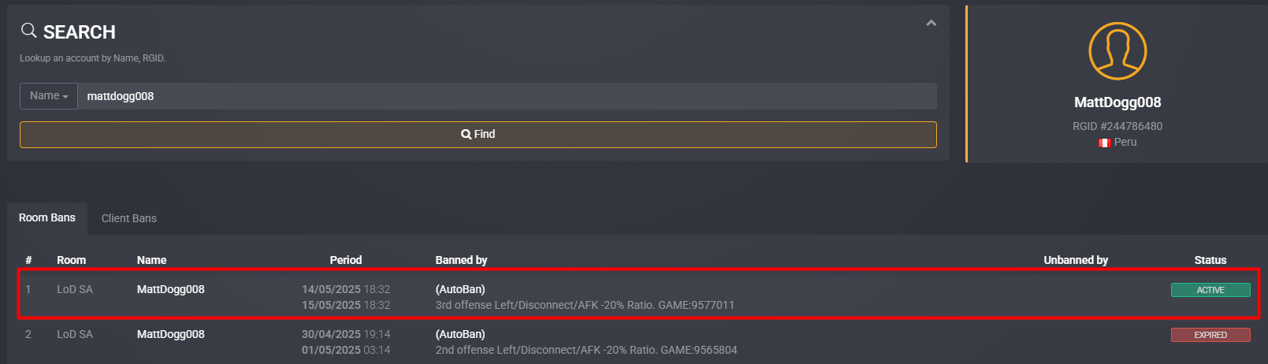Click the Peru flag icon
The height and width of the screenshot is (364, 1268).
pos(1104,143)
